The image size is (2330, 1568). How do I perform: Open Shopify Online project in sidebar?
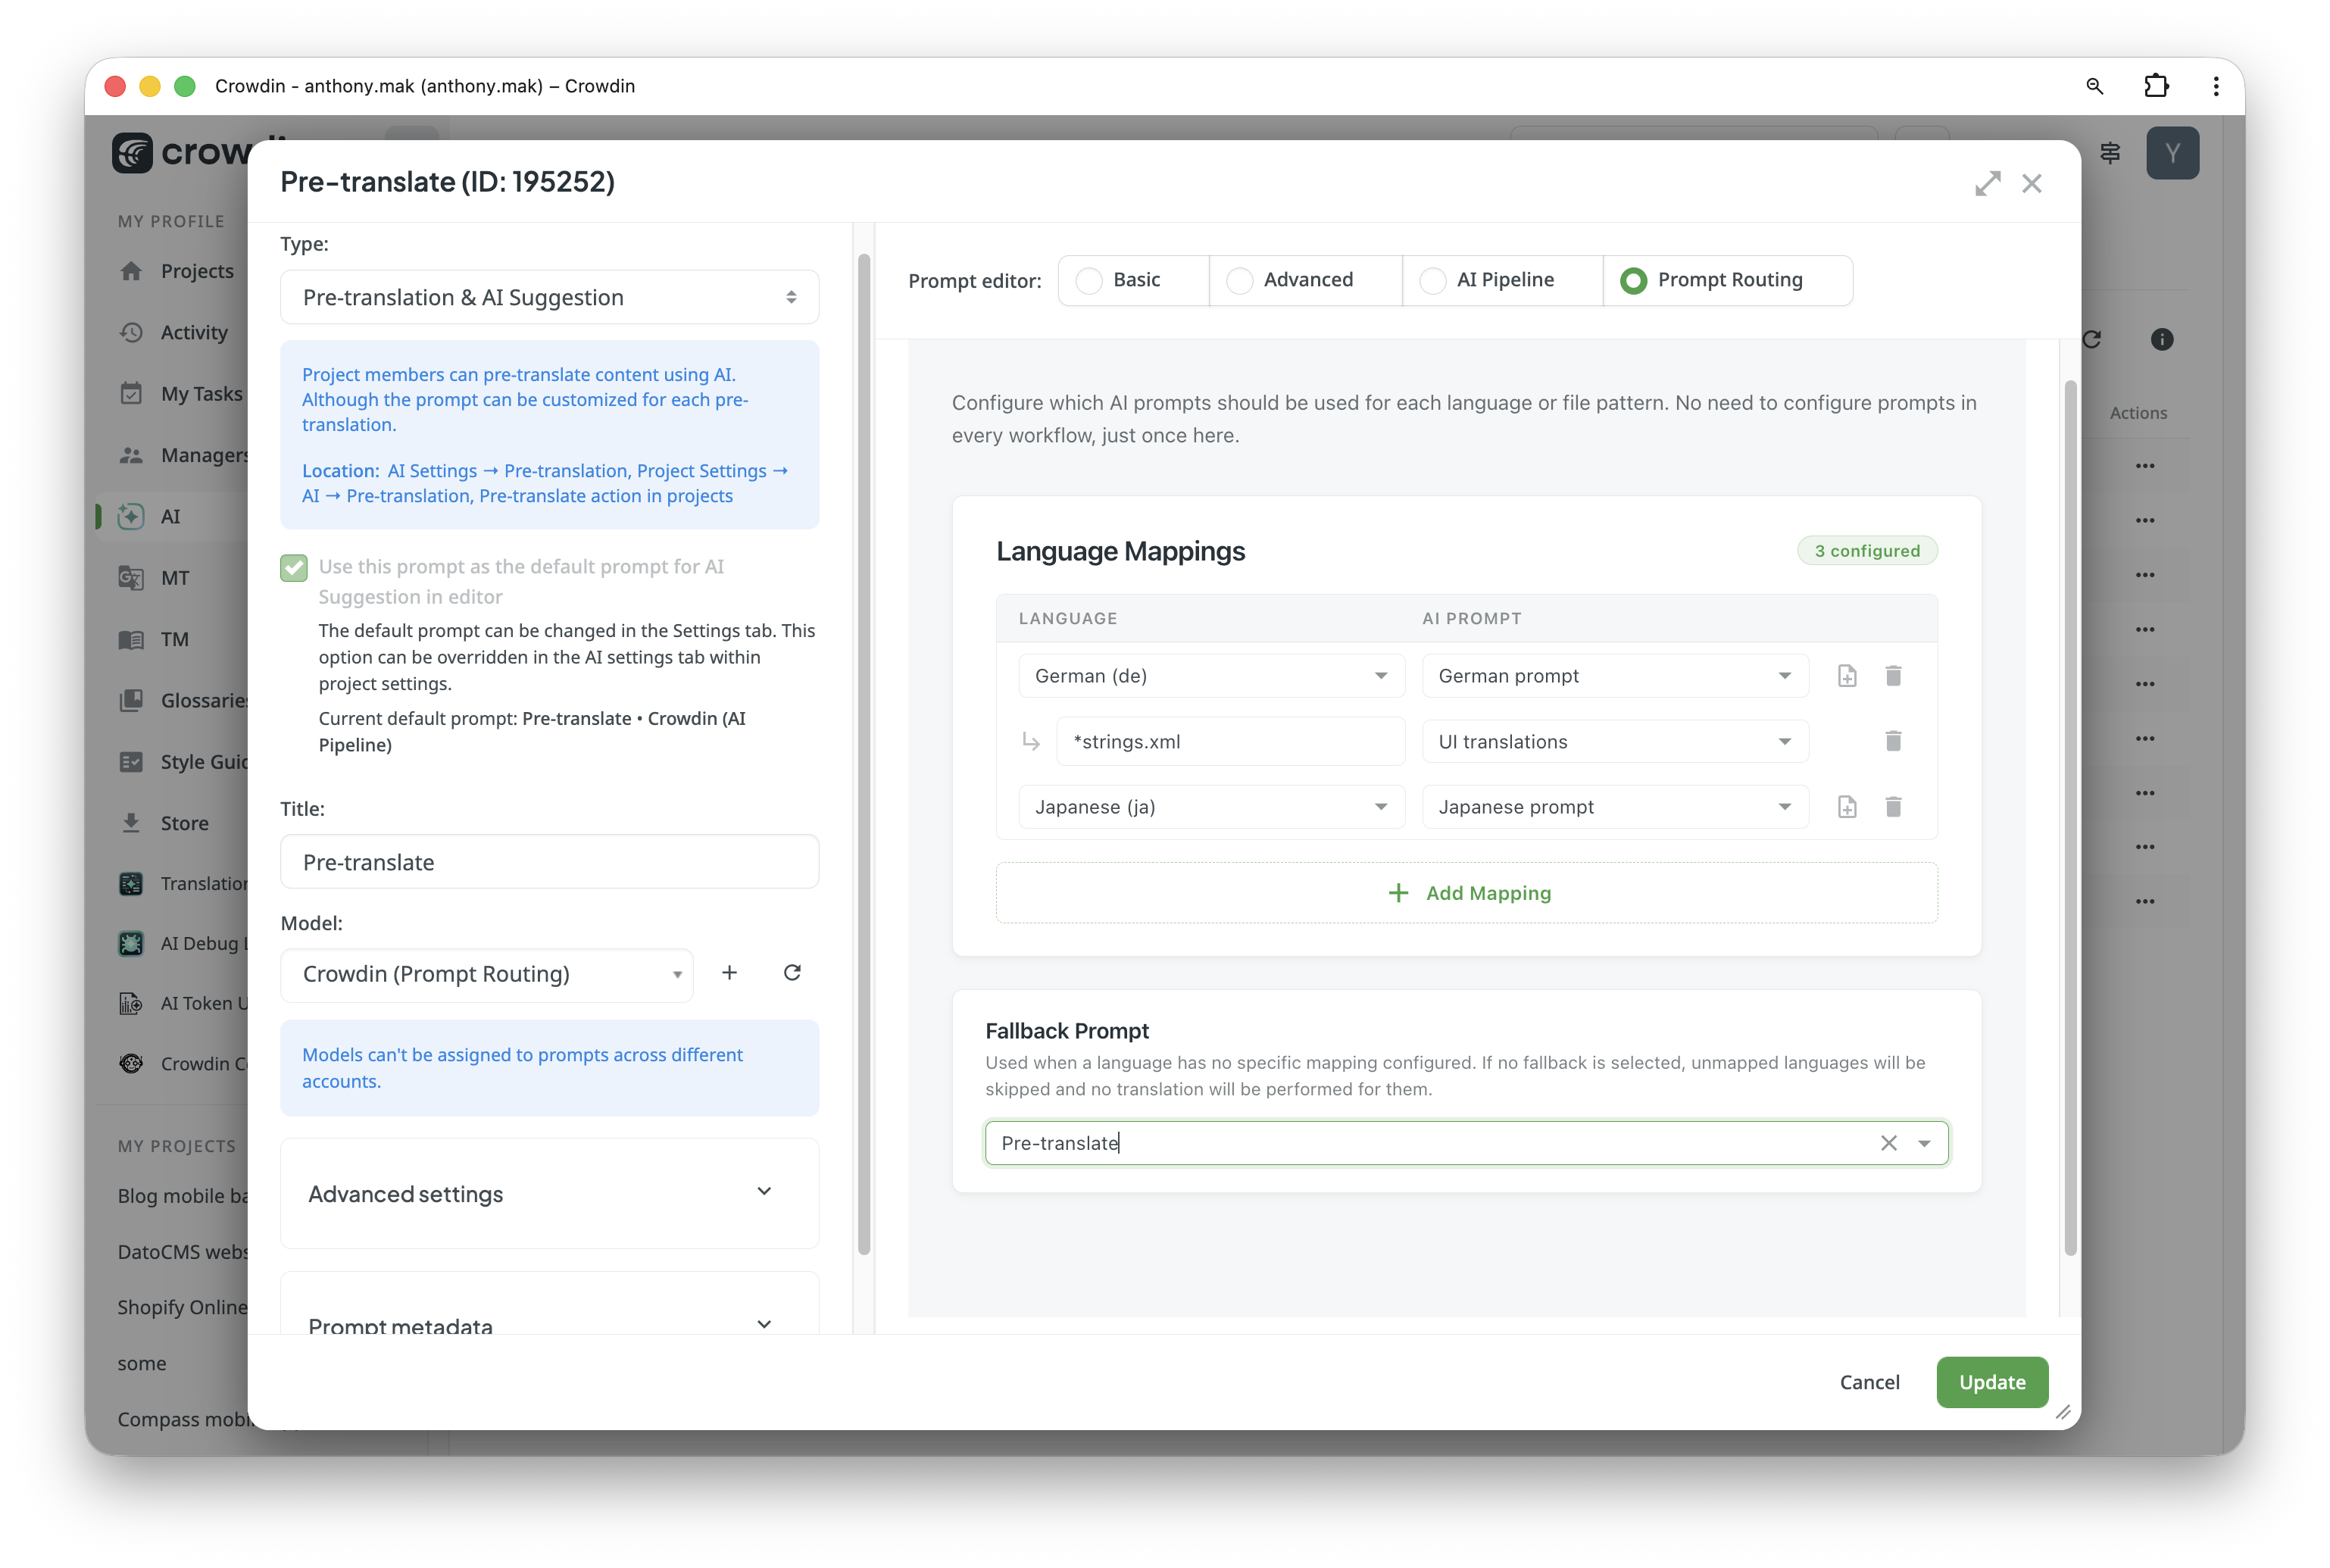click(182, 1307)
